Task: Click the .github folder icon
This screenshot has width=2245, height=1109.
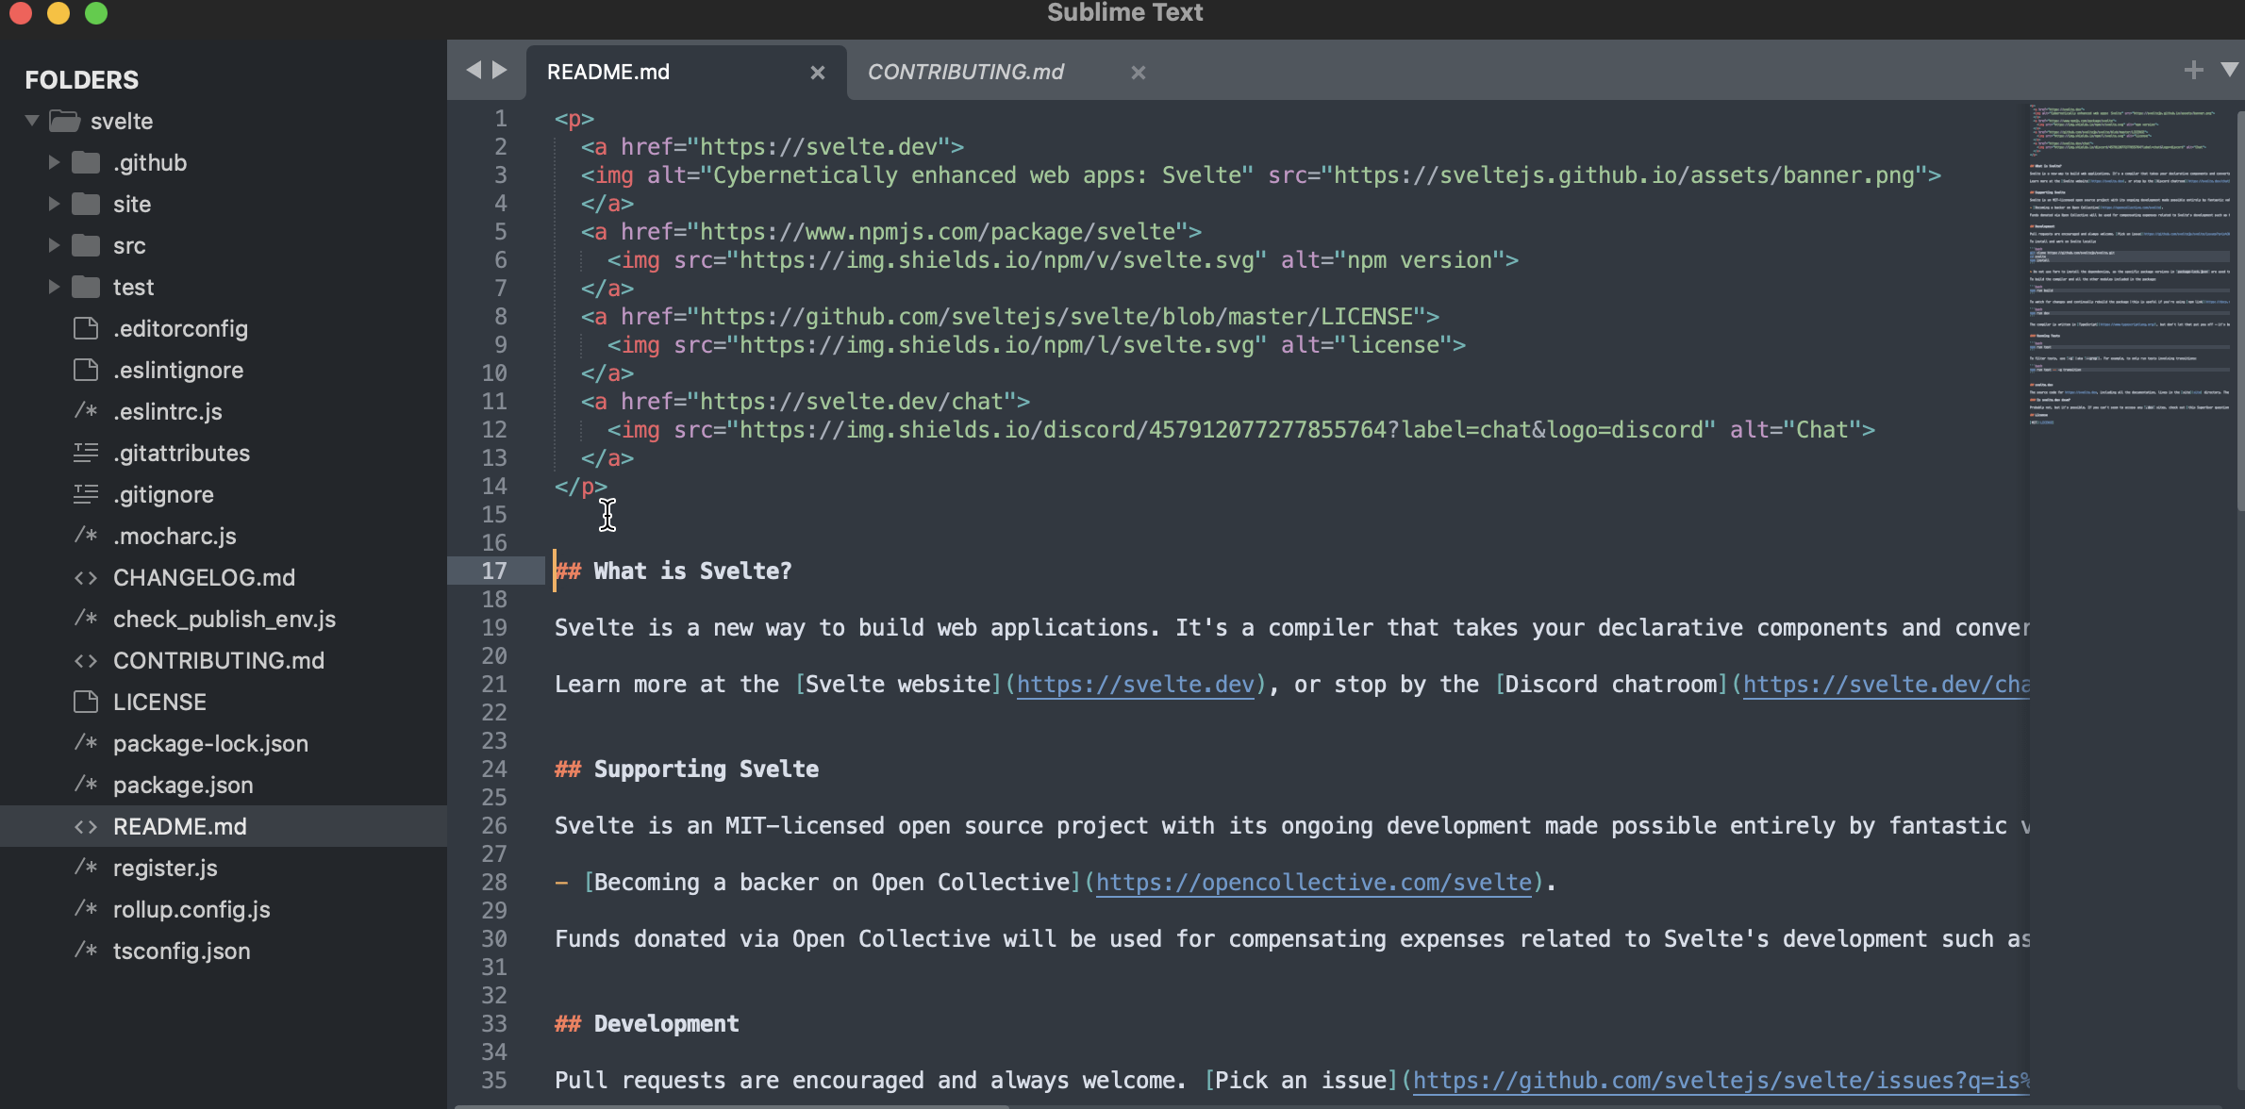Action: click(x=86, y=162)
